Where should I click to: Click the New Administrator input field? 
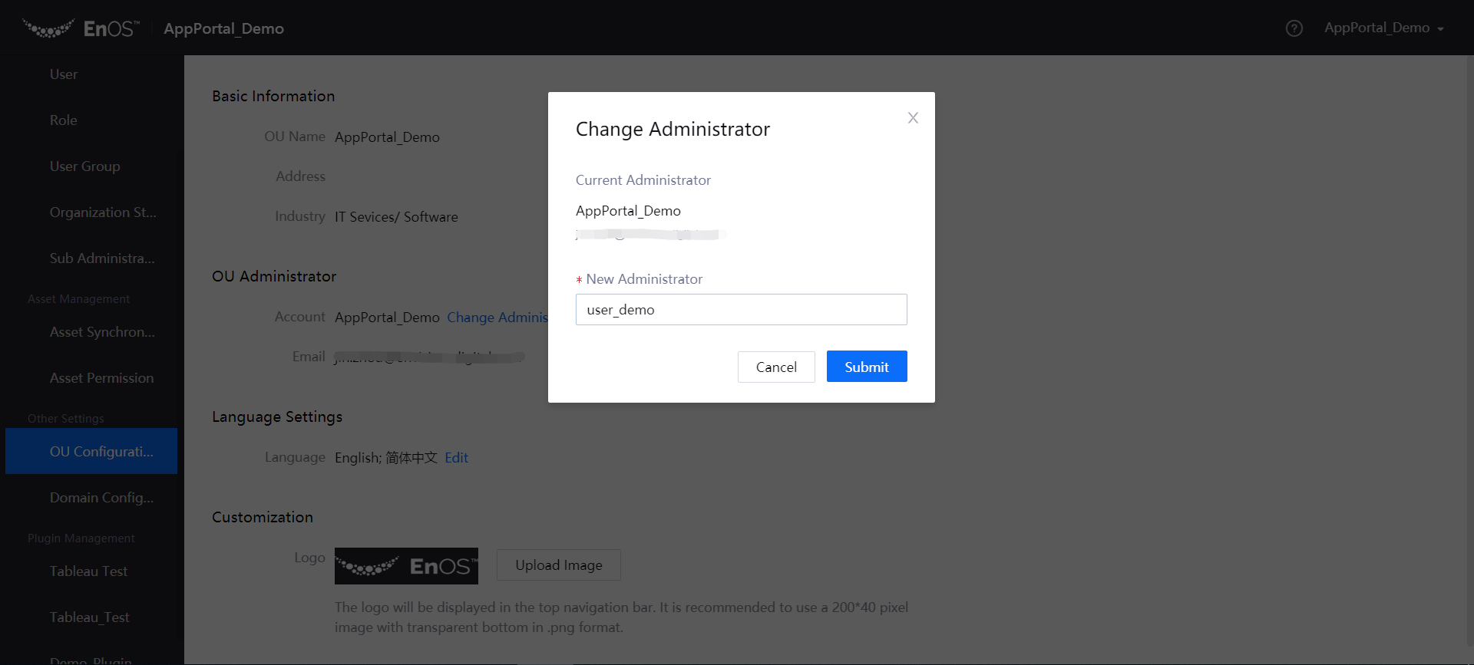[741, 310]
